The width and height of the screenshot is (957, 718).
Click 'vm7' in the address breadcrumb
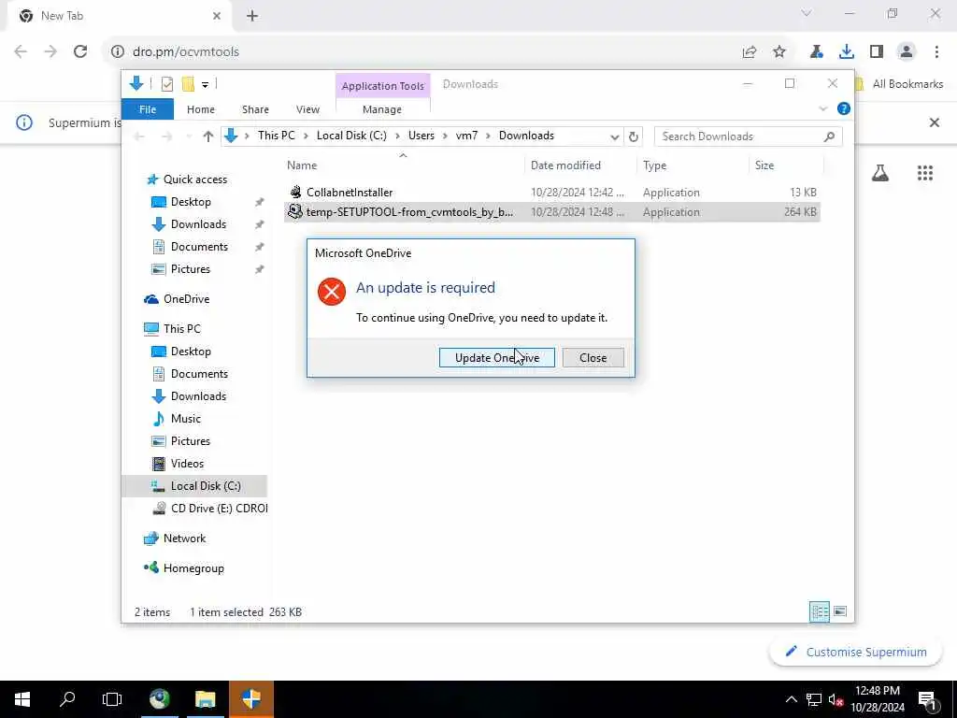tap(466, 136)
